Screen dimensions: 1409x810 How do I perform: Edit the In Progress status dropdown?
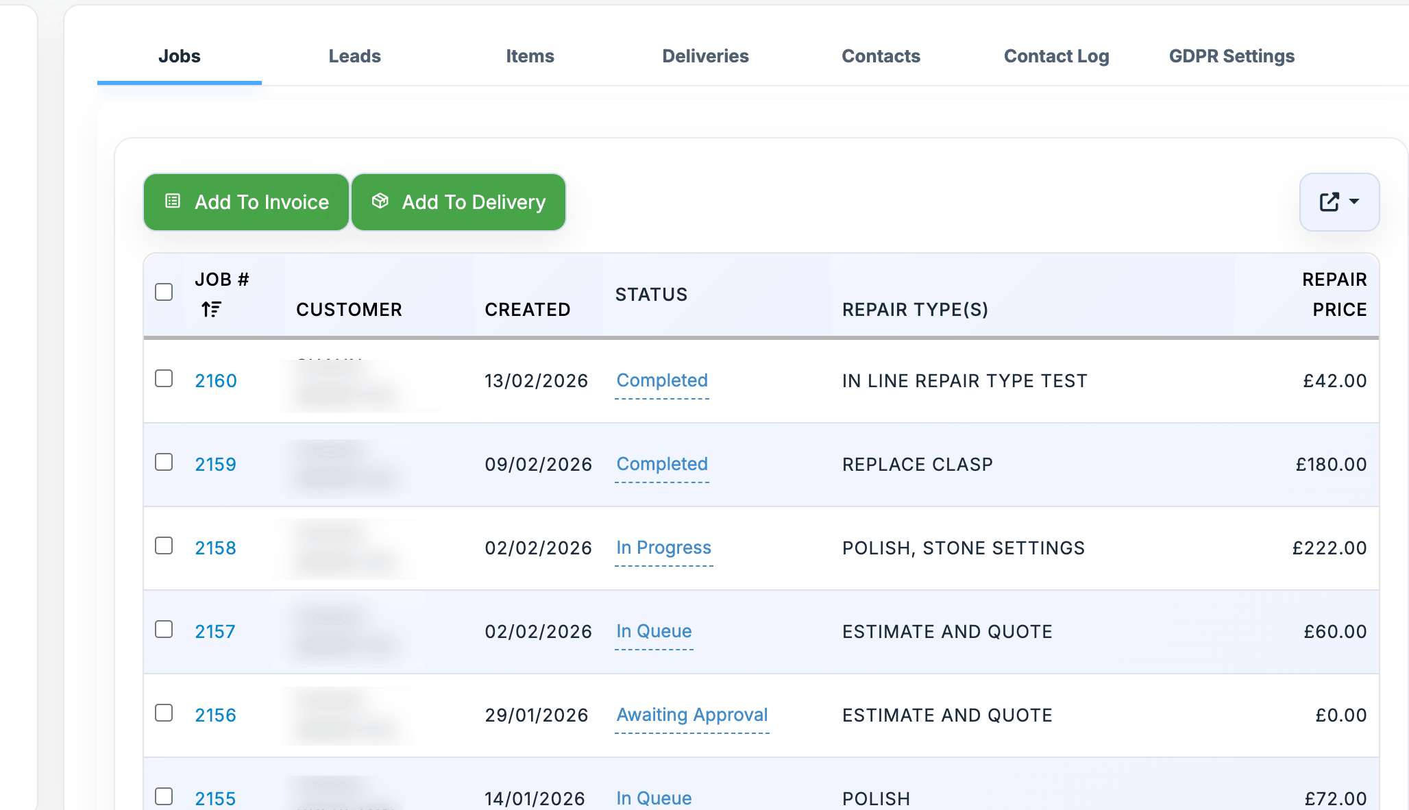pyautogui.click(x=663, y=548)
